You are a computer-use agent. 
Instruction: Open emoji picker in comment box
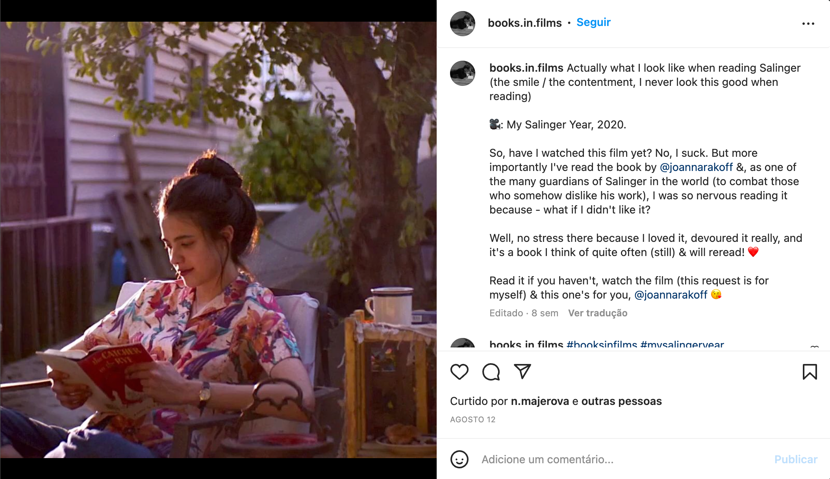pos(459,459)
